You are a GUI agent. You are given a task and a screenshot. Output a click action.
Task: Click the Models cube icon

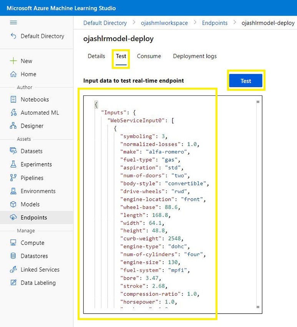pos(13,204)
